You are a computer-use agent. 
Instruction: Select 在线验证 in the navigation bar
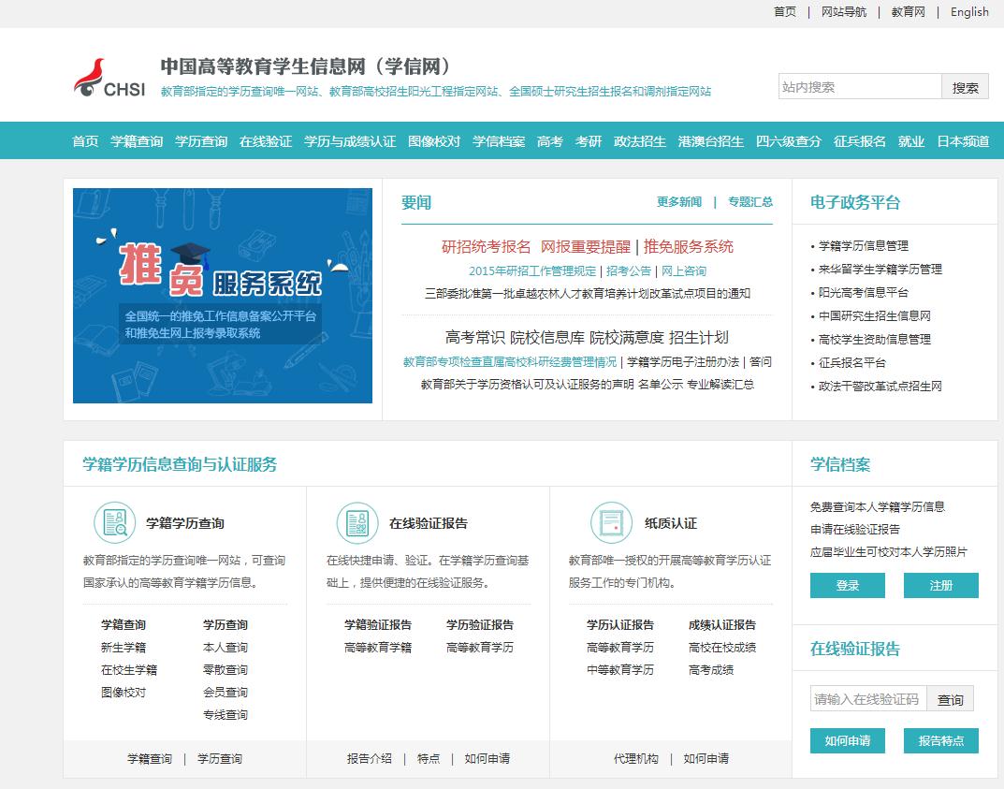tap(265, 141)
